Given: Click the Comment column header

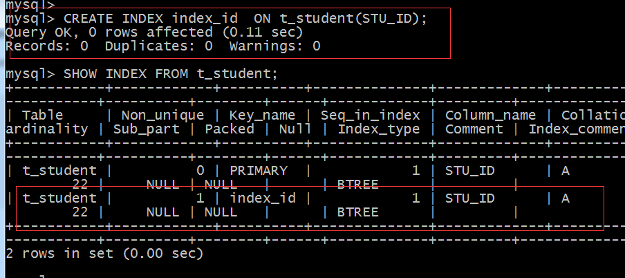Looking at the screenshot, I should [x=474, y=129].
